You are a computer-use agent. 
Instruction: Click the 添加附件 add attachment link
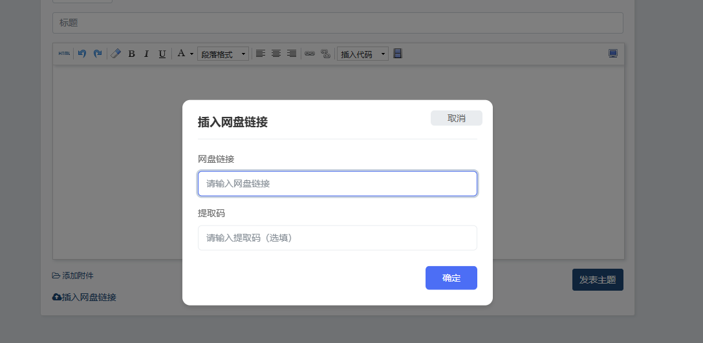click(73, 275)
